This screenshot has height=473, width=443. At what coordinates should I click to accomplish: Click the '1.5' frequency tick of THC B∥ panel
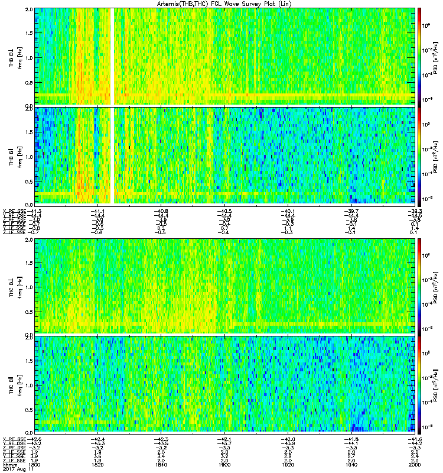tap(29, 361)
